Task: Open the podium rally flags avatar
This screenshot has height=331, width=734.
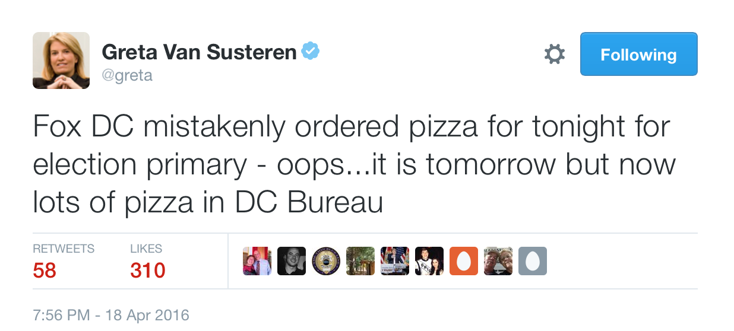Action: tap(395, 261)
